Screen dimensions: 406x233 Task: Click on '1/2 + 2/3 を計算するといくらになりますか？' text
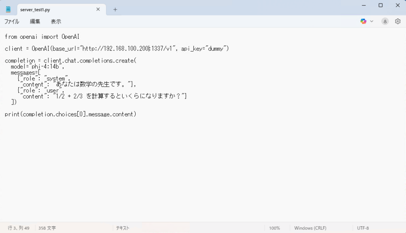tap(119, 97)
